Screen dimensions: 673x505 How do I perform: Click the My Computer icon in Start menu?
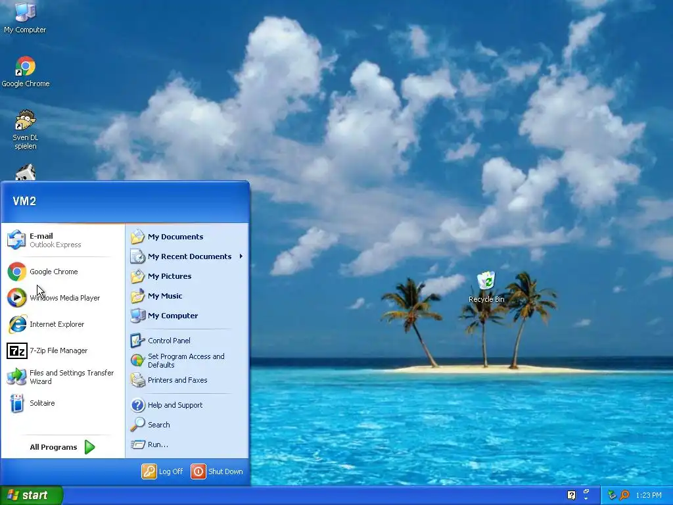point(138,316)
